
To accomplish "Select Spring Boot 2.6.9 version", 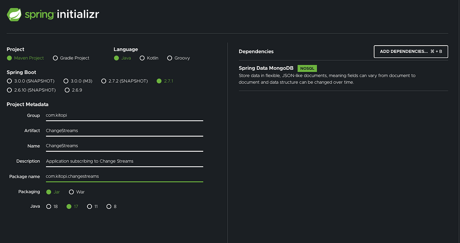I will (x=67, y=90).
